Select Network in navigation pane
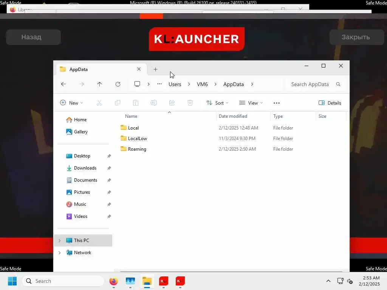 point(83,253)
